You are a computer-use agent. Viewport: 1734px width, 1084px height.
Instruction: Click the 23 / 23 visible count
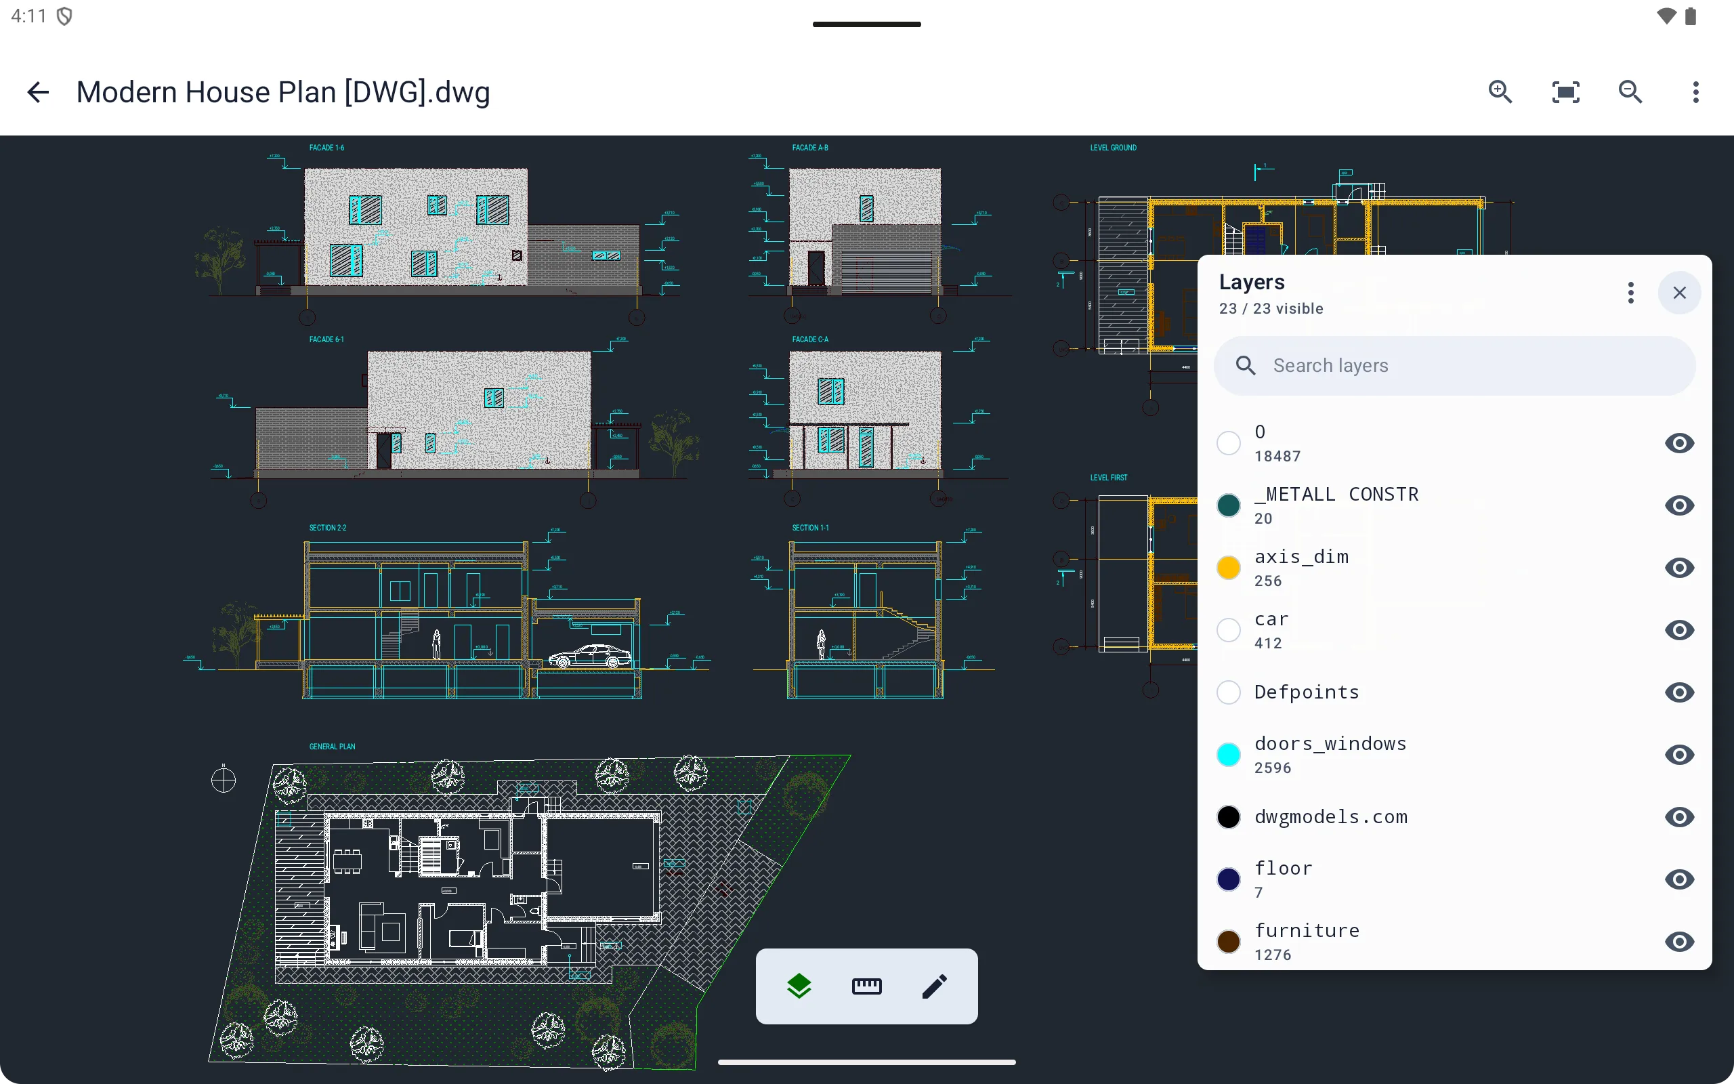1271,309
